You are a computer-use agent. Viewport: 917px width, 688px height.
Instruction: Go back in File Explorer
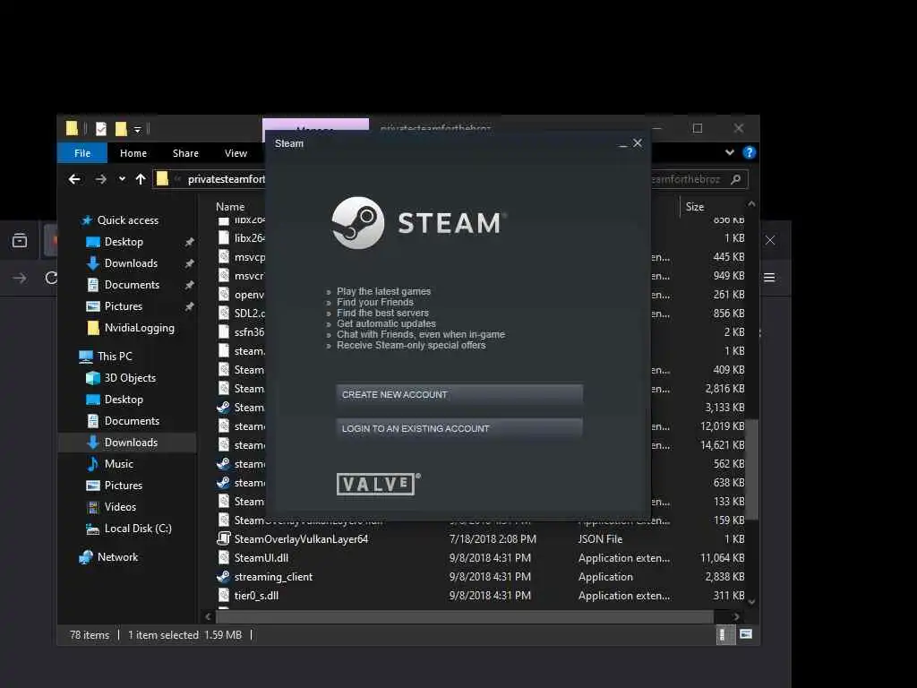[74, 179]
